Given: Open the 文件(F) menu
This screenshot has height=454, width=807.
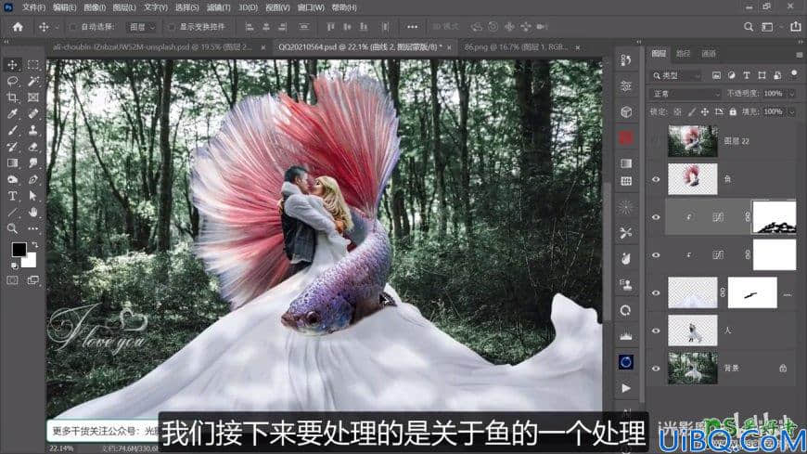Looking at the screenshot, I should click(34, 7).
